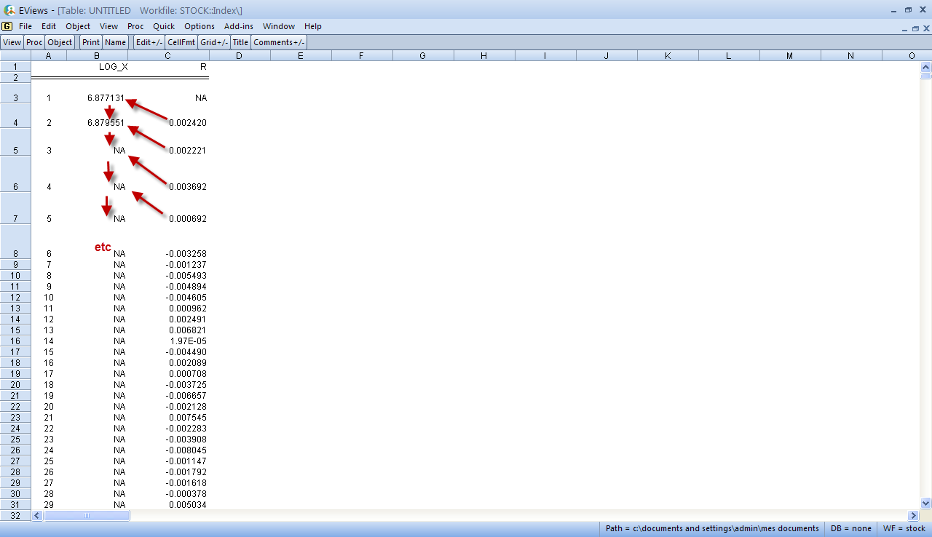Viewport: 932px width, 537px height.
Task: Click the View button on table toolbar
Action: [12, 42]
